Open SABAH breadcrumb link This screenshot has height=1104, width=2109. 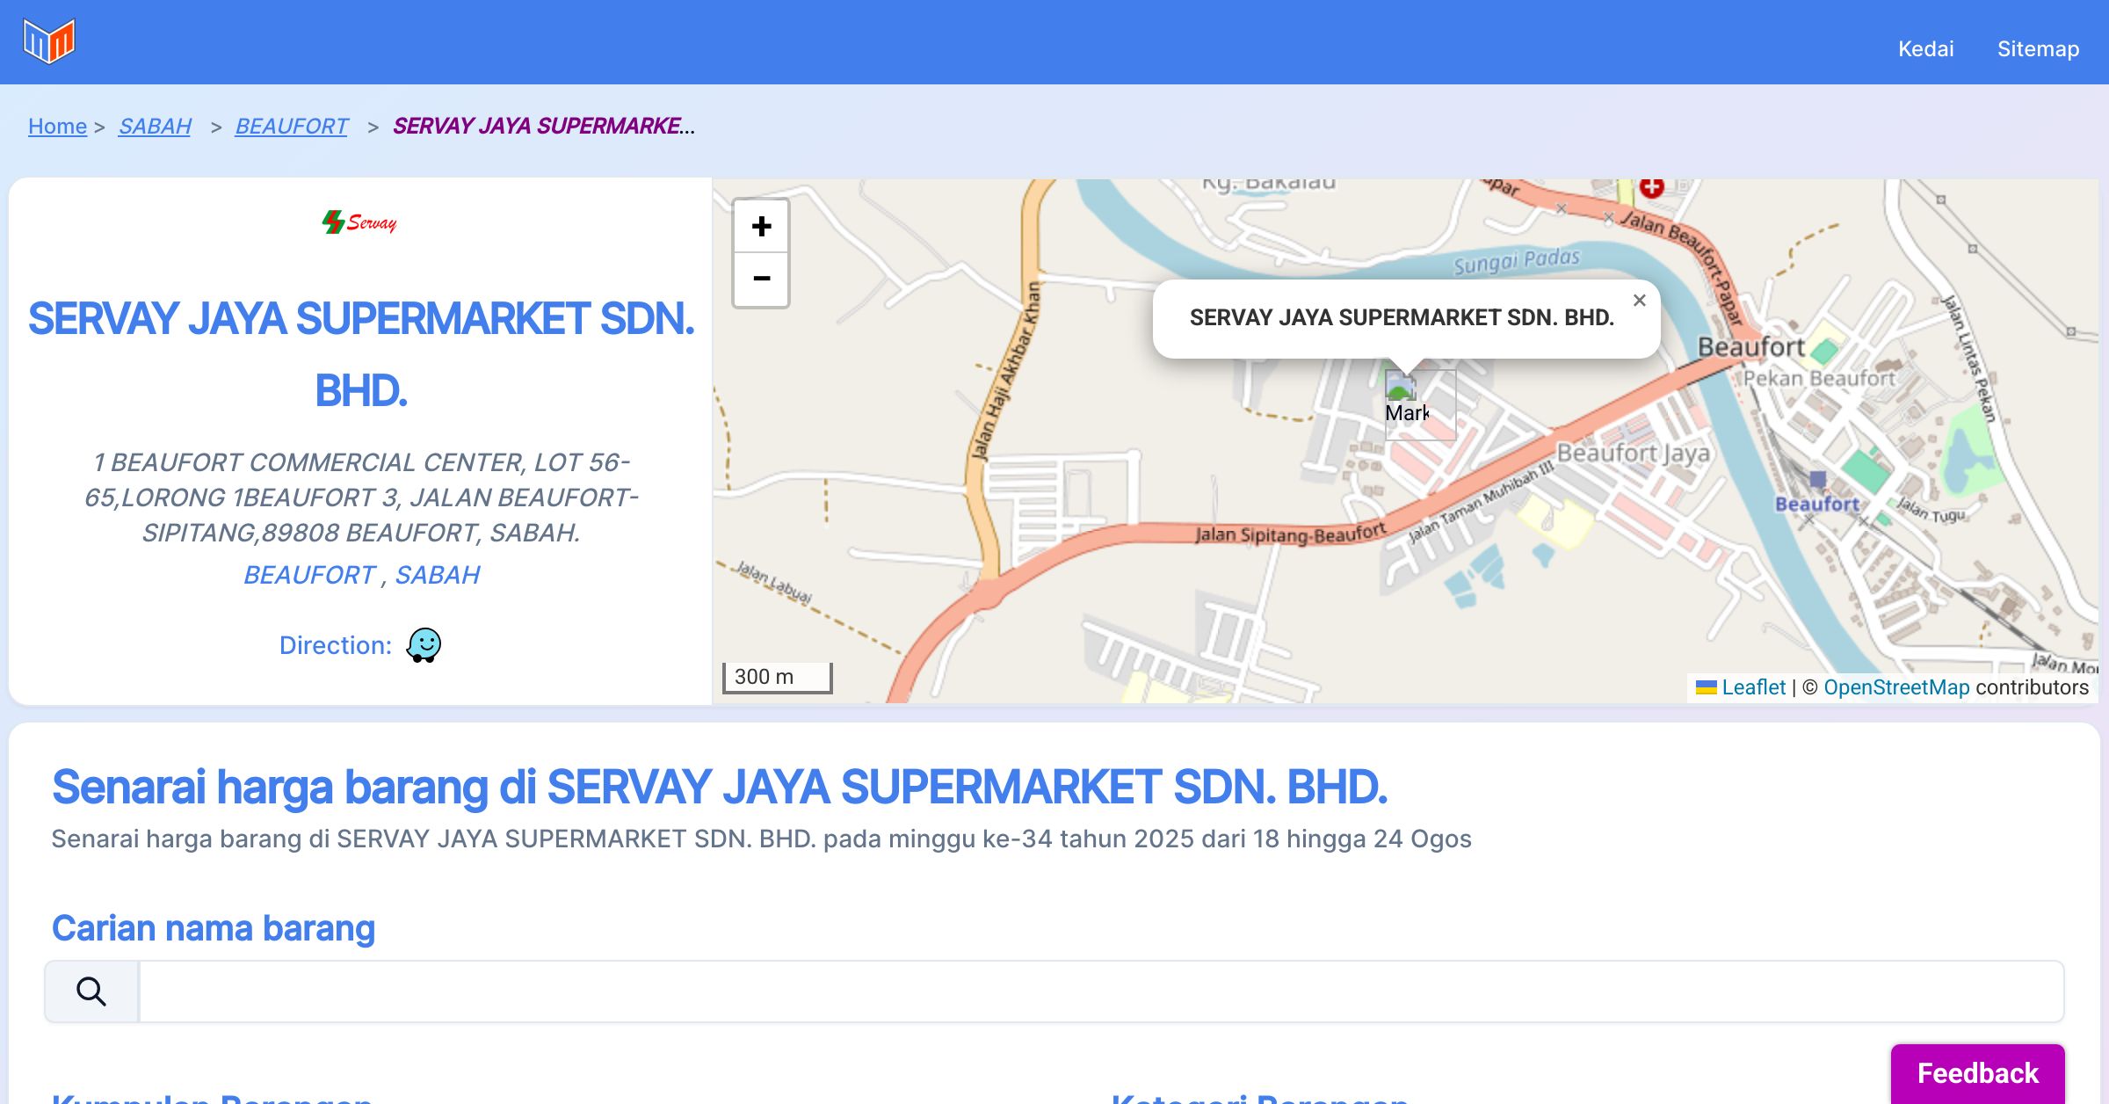coord(155,127)
